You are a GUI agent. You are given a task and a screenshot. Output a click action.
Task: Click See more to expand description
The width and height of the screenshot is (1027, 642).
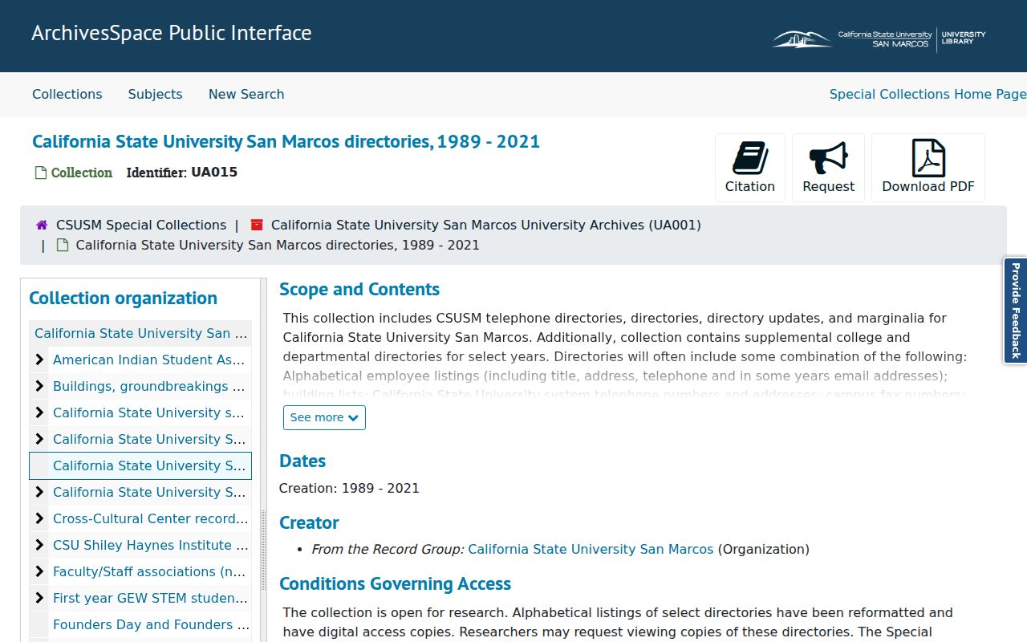(x=324, y=418)
